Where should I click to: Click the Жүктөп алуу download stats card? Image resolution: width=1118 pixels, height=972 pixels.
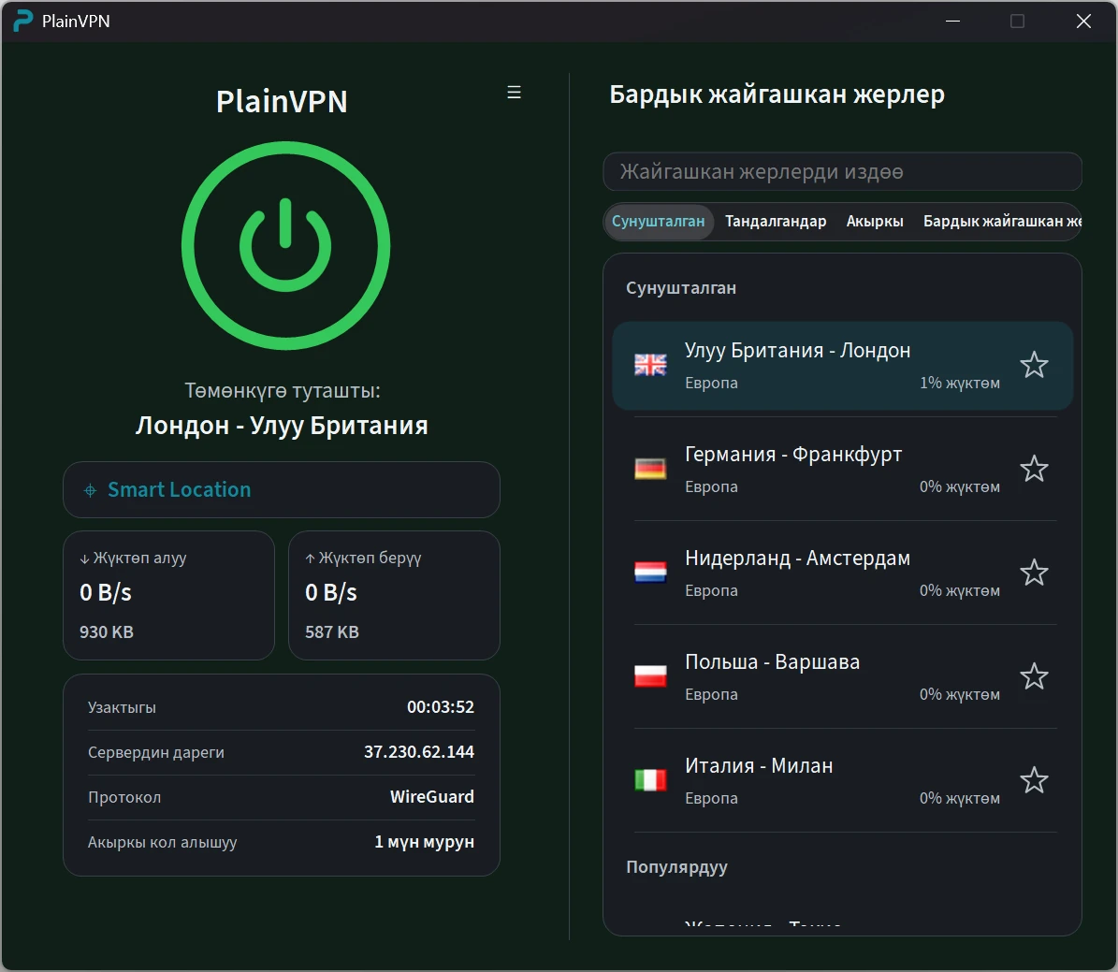coord(169,596)
